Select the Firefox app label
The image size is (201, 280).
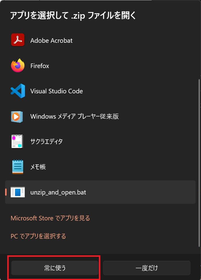[x=40, y=66]
